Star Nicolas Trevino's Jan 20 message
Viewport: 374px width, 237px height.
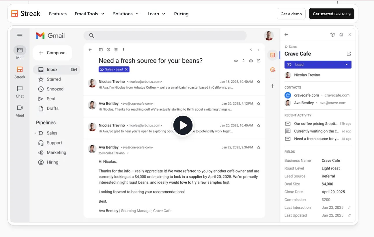(x=259, y=126)
